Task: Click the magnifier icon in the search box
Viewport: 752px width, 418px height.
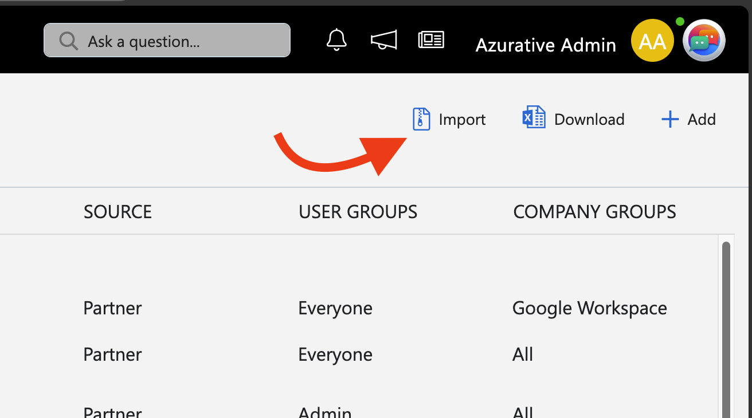Action: (x=69, y=41)
